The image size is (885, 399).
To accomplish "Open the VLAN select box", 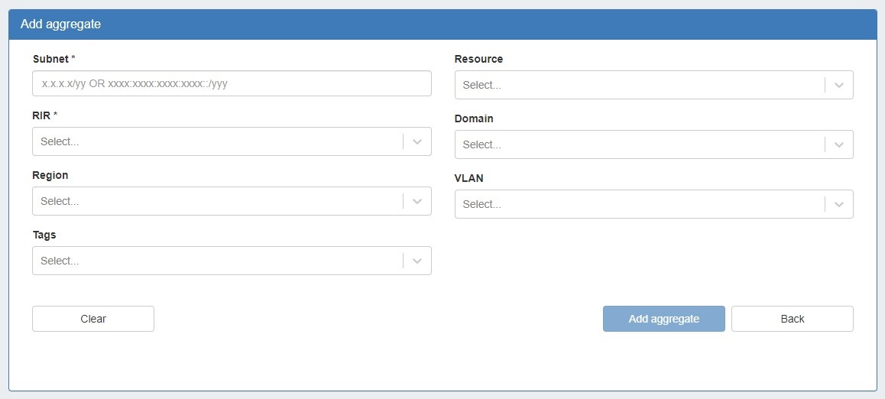I will 640,204.
